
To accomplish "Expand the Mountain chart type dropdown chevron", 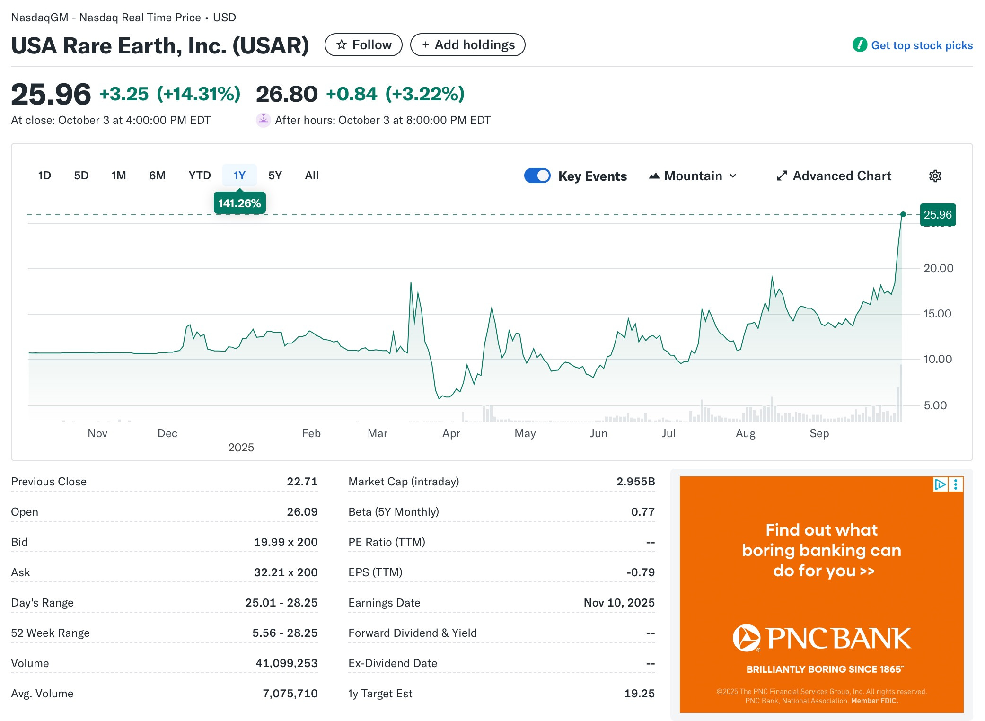I will [733, 176].
